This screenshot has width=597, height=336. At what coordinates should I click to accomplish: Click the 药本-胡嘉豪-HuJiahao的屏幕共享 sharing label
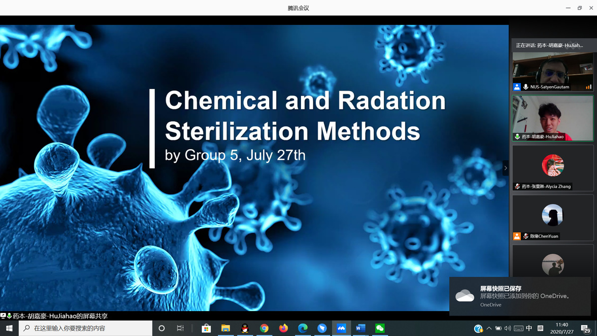(60, 316)
